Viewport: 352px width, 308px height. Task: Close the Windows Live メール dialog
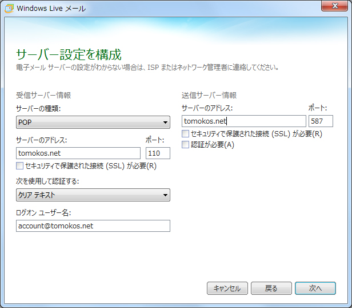(334, 6)
